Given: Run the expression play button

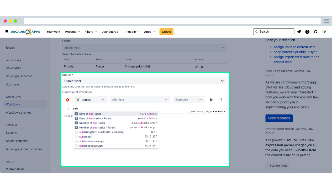Looking at the screenshot, I should point(211,100).
